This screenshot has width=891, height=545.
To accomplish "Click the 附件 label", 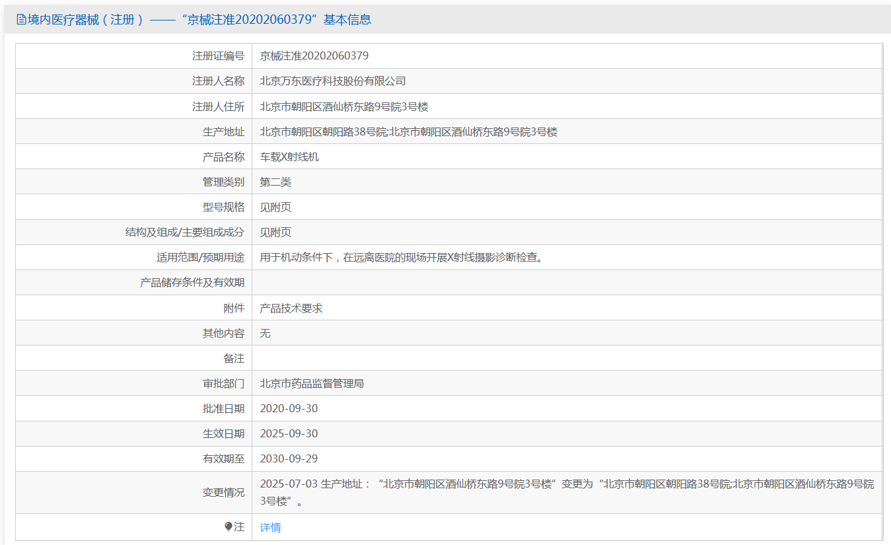I will (x=234, y=308).
